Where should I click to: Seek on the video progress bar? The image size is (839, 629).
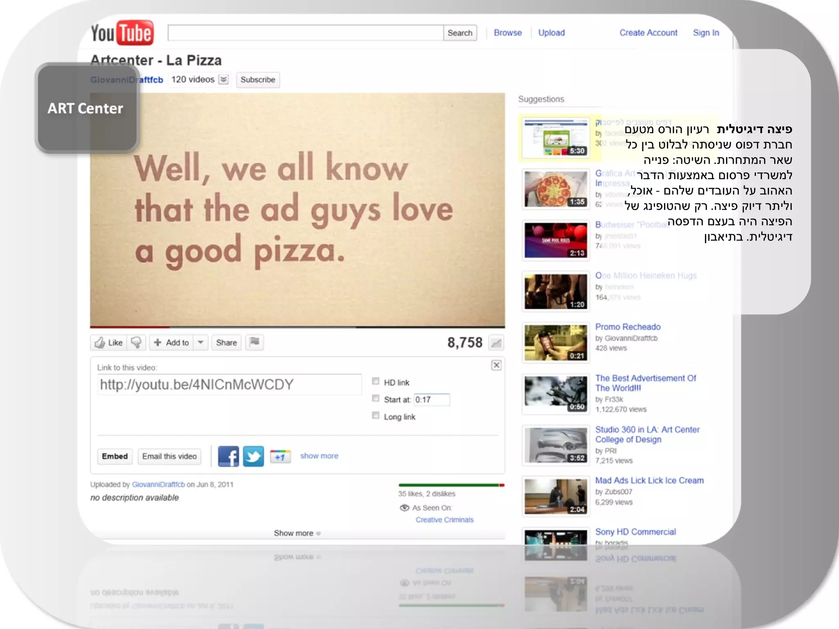[x=297, y=327]
